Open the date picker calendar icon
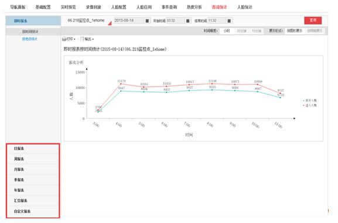The width and height of the screenshot is (338, 223). click(x=147, y=20)
